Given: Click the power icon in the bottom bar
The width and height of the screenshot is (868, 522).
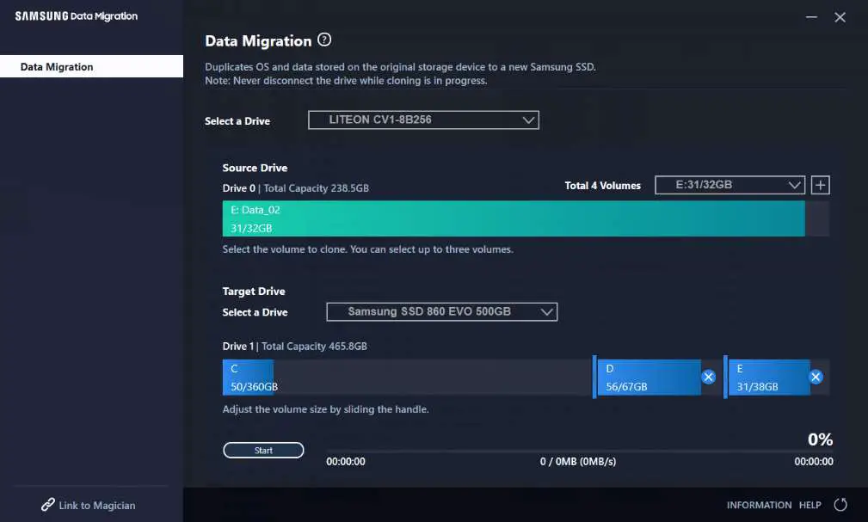Looking at the screenshot, I should click(x=840, y=505).
